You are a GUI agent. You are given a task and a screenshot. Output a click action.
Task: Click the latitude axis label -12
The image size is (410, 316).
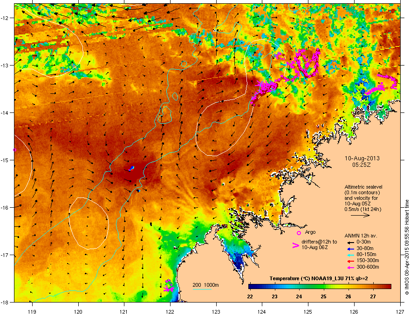5,18
